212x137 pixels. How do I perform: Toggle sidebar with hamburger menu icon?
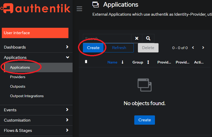(79, 9)
